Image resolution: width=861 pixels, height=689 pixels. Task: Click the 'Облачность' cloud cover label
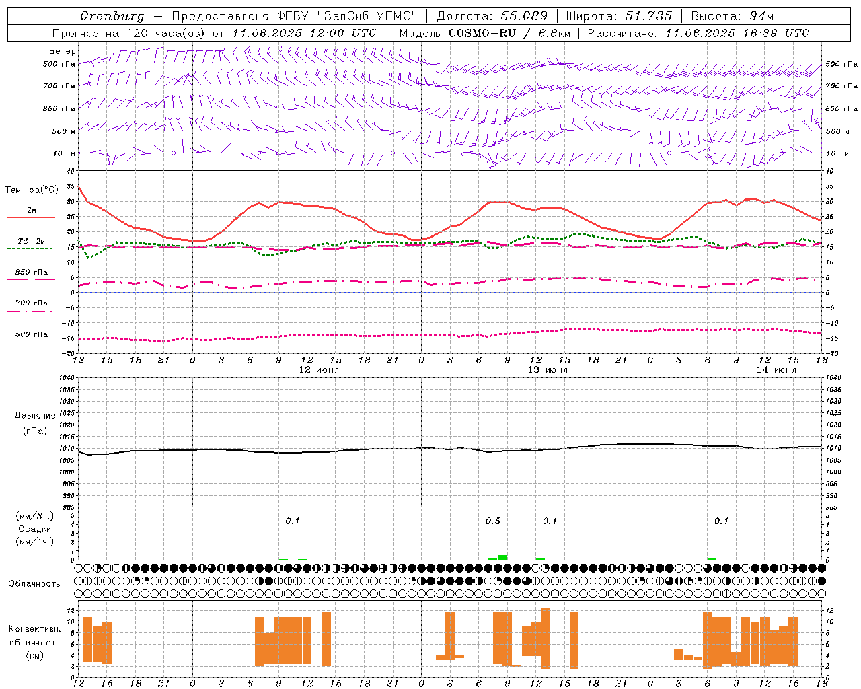(34, 584)
